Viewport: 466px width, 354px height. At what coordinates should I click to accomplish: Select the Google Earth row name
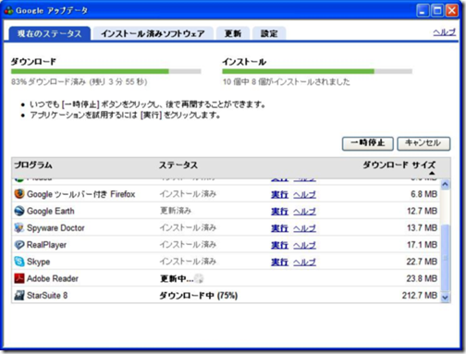51,211
